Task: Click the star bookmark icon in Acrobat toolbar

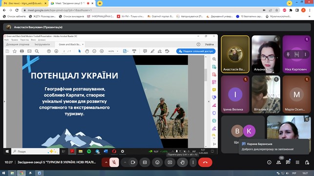Action: click(15, 51)
